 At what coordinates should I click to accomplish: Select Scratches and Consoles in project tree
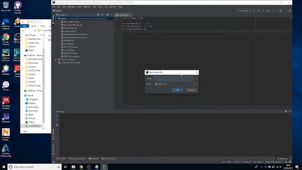(69, 62)
